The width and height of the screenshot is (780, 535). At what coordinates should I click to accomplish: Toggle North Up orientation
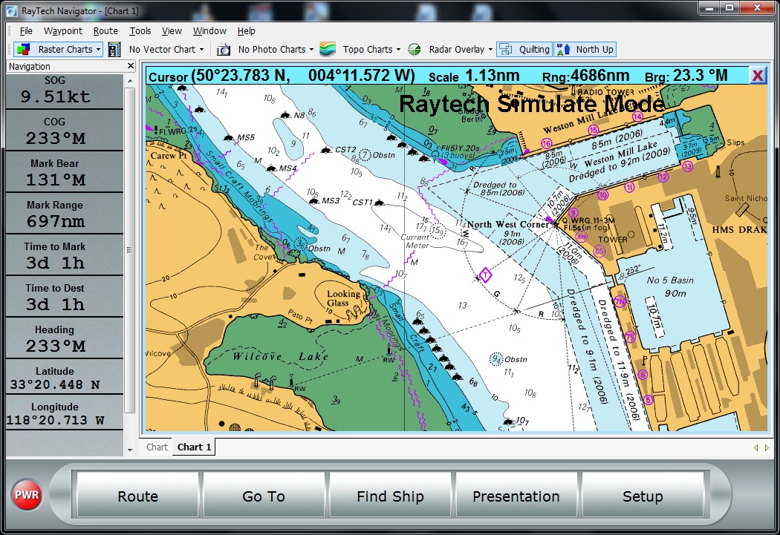tap(585, 49)
